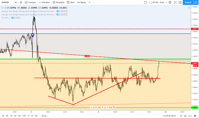Open indicator Templates menu
This screenshot has height=118, width=199.
pos(59,3)
